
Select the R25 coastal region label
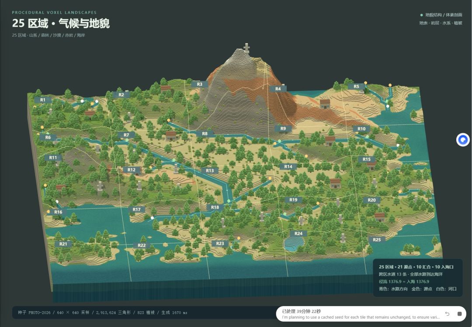tap(377, 240)
